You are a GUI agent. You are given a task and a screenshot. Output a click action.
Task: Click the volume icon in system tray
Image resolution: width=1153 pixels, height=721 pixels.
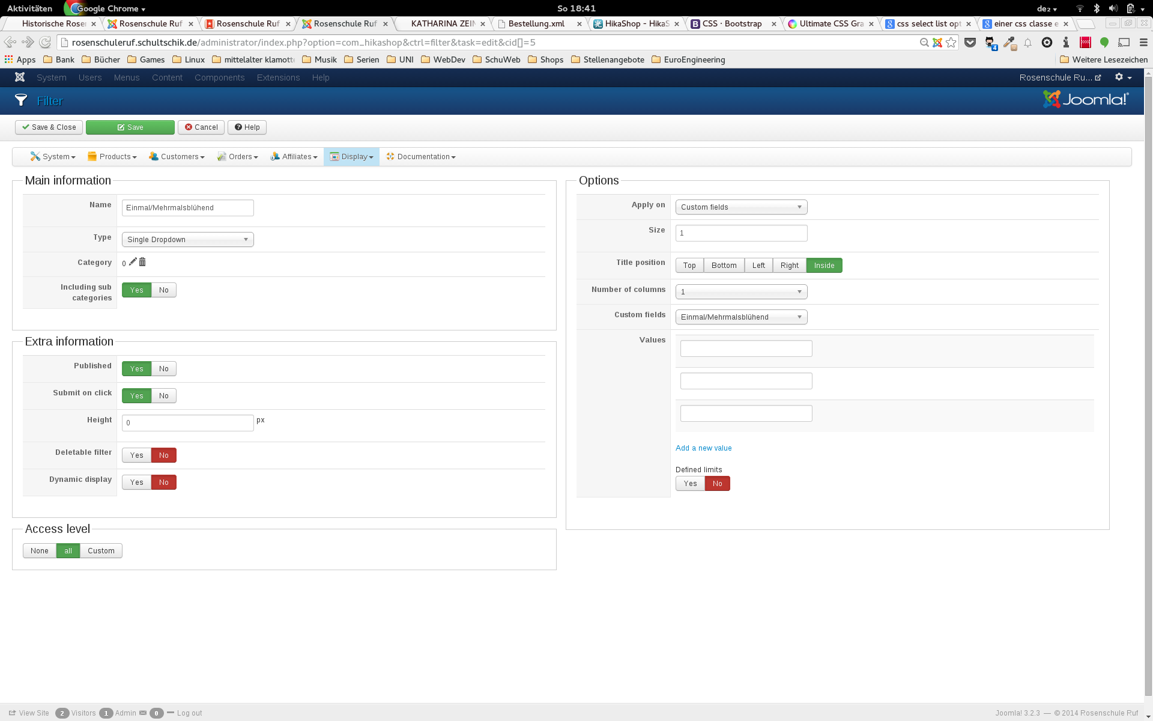1113,8
